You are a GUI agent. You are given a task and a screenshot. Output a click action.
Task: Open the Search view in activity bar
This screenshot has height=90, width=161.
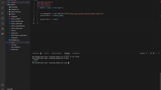[x=3, y=2]
